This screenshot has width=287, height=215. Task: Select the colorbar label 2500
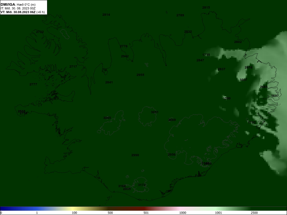coord(254,213)
